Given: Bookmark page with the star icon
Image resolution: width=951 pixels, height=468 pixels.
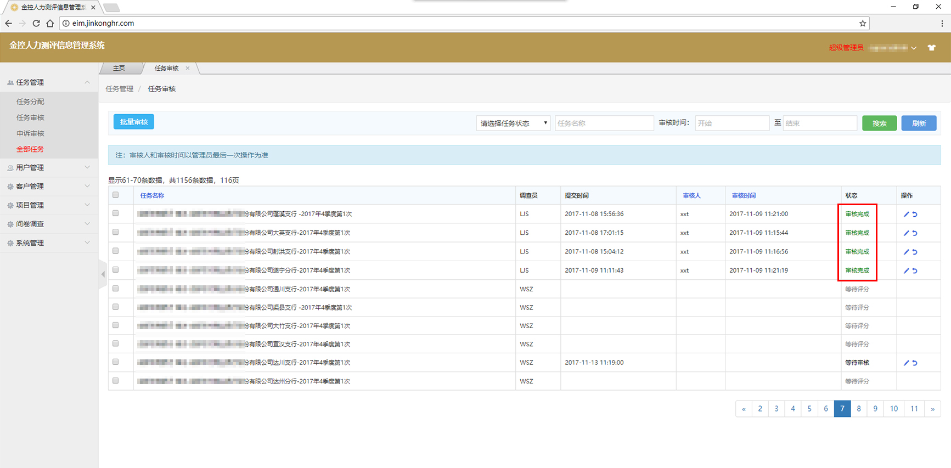Looking at the screenshot, I should coord(863,24).
